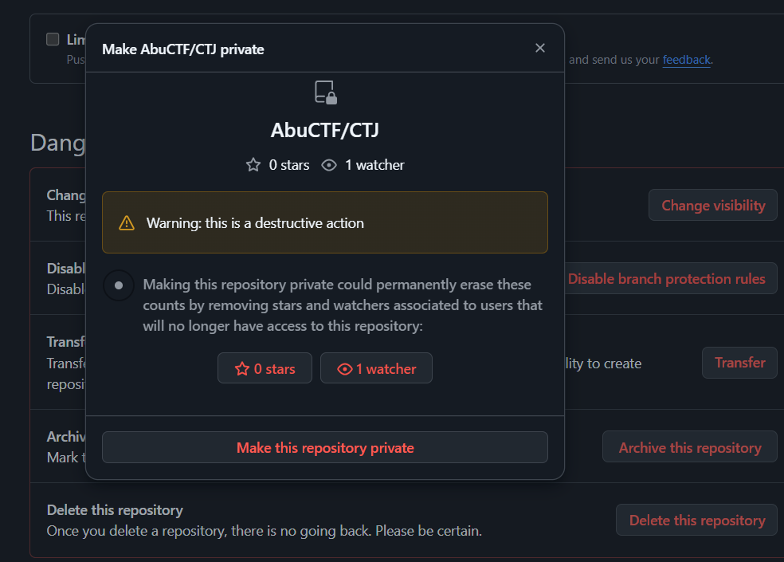This screenshot has width=784, height=562.
Task: Click the red 0 stars label
Action: click(274, 369)
